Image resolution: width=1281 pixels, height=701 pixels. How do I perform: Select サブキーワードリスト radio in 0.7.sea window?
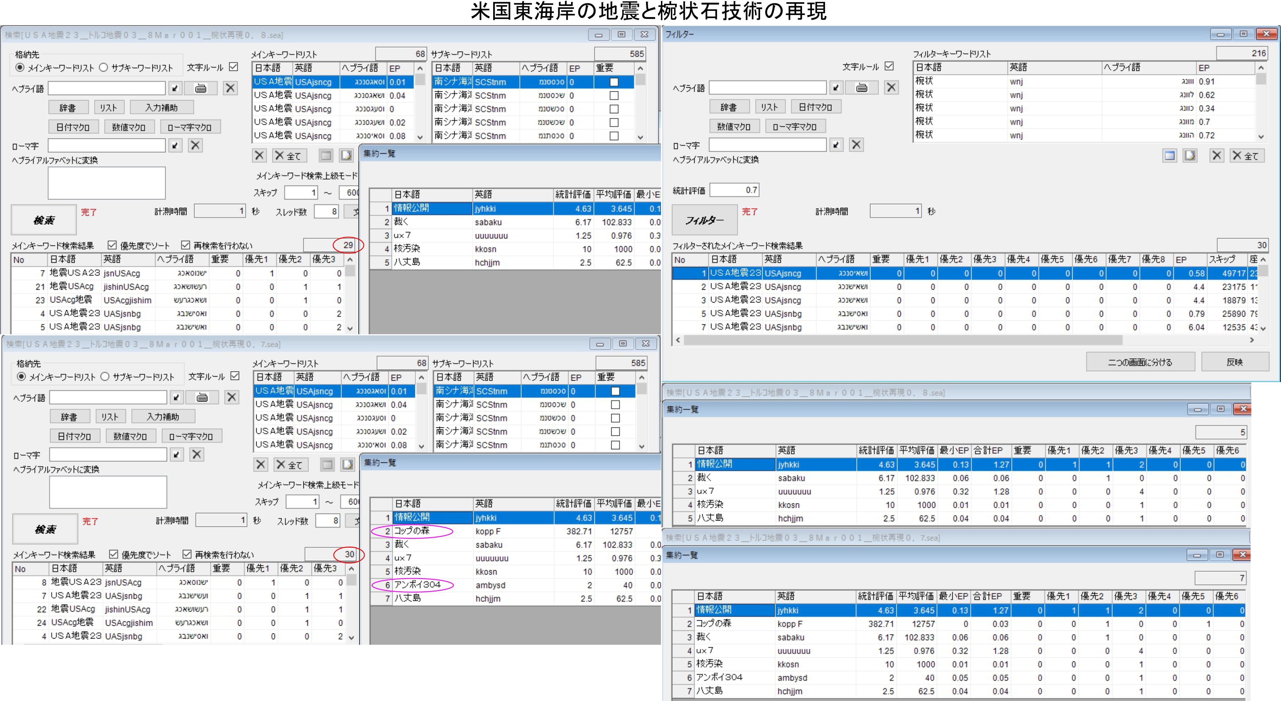105,376
